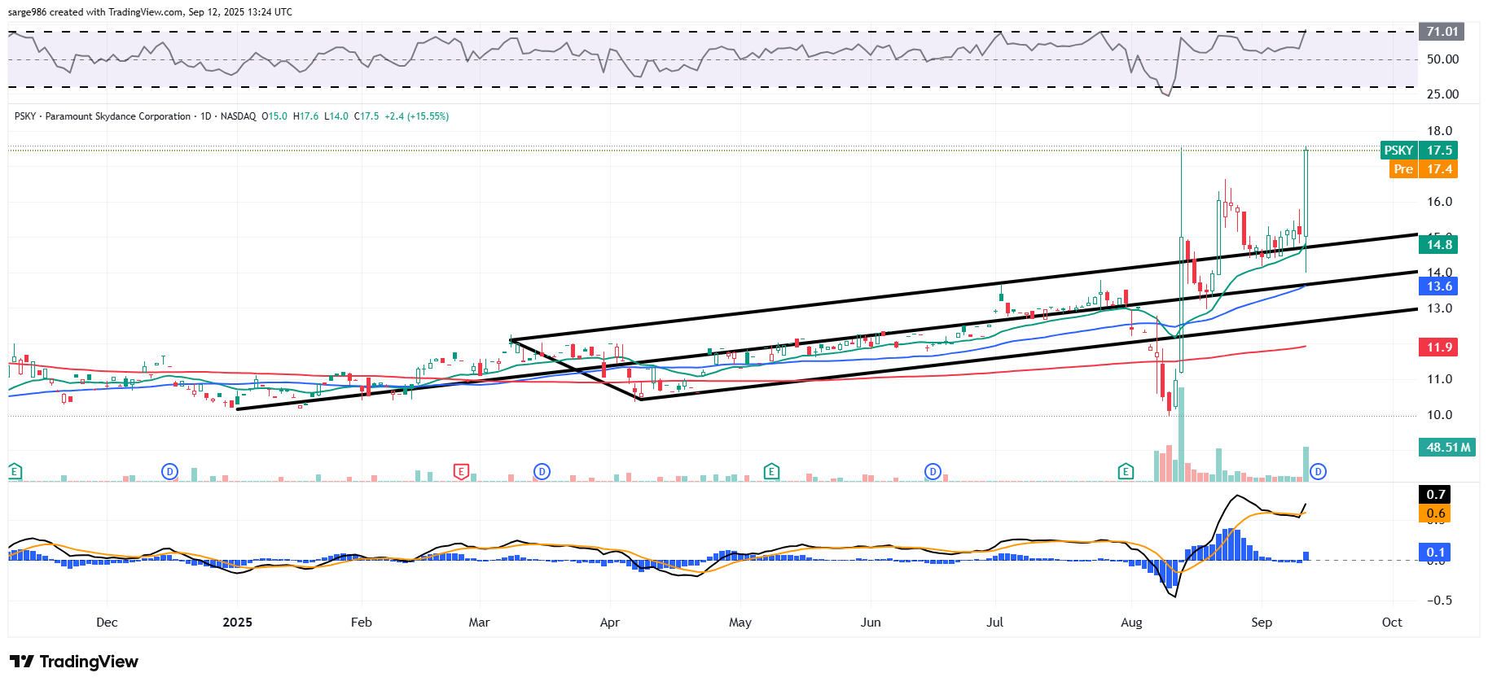Viewport: 1488px width, 686px height.
Task: Click the 2025 year label on time axis
Action: coord(237,623)
